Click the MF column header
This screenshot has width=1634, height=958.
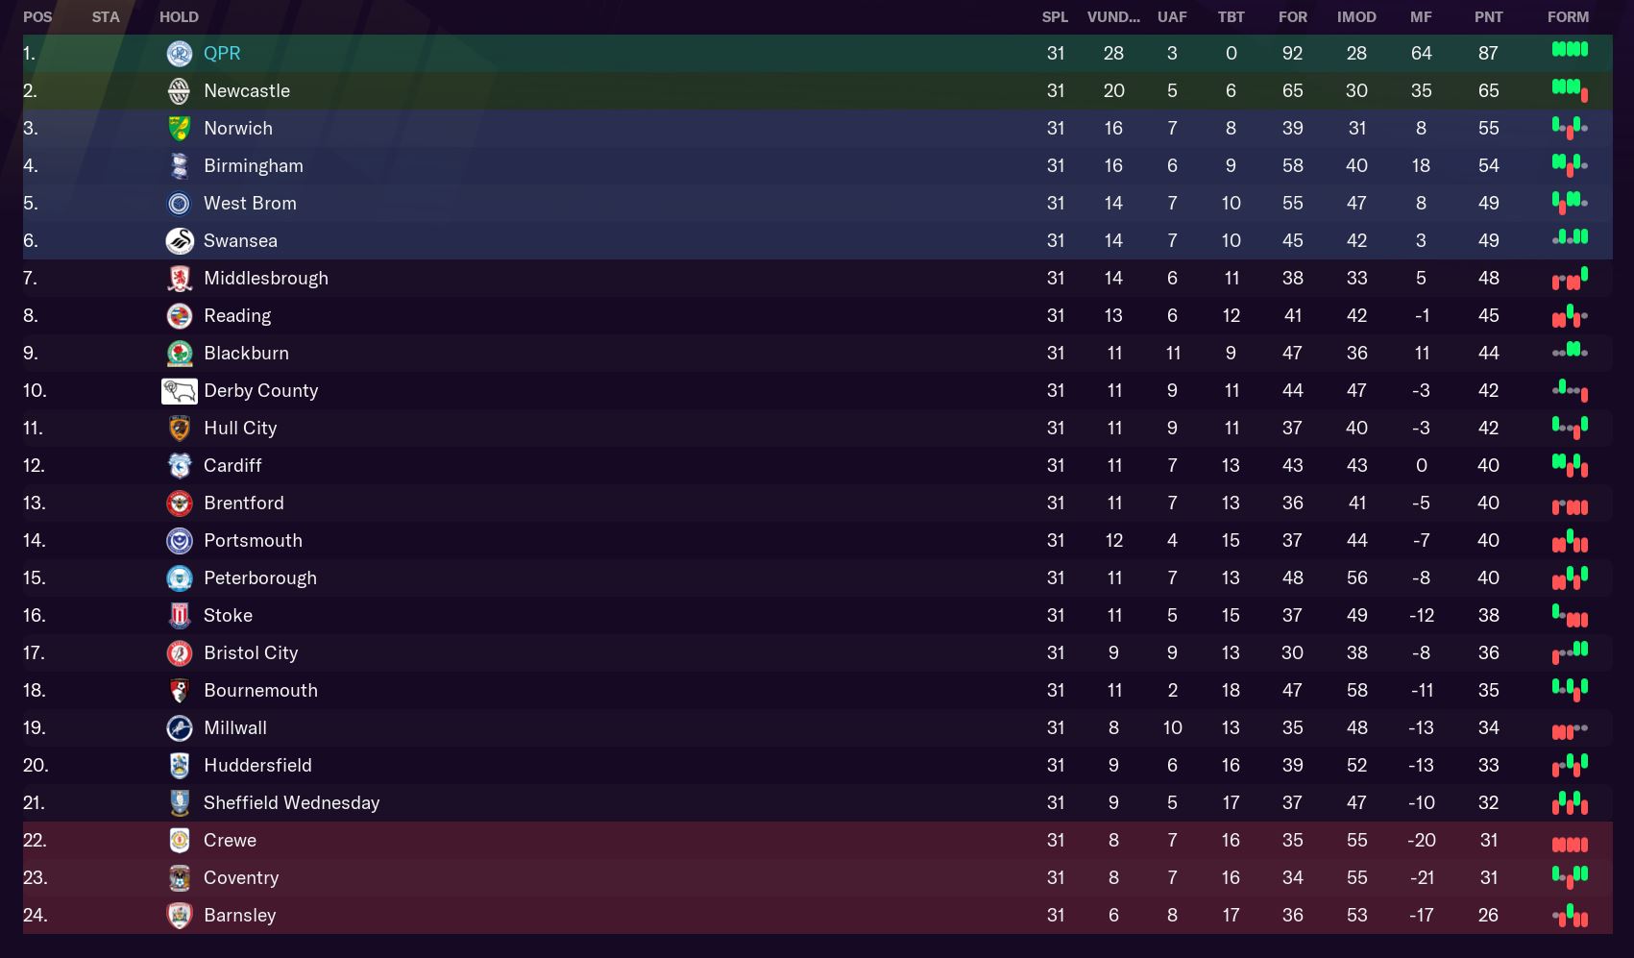[1421, 17]
